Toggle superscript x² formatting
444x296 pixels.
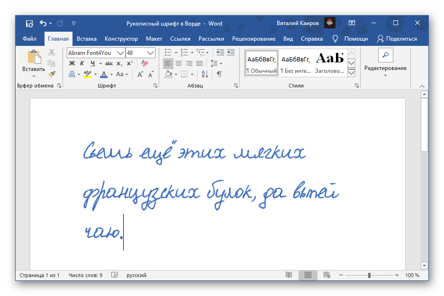click(130, 63)
